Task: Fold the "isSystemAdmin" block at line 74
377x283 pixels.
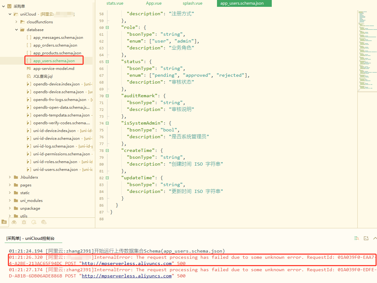Action: pyautogui.click(x=107, y=123)
